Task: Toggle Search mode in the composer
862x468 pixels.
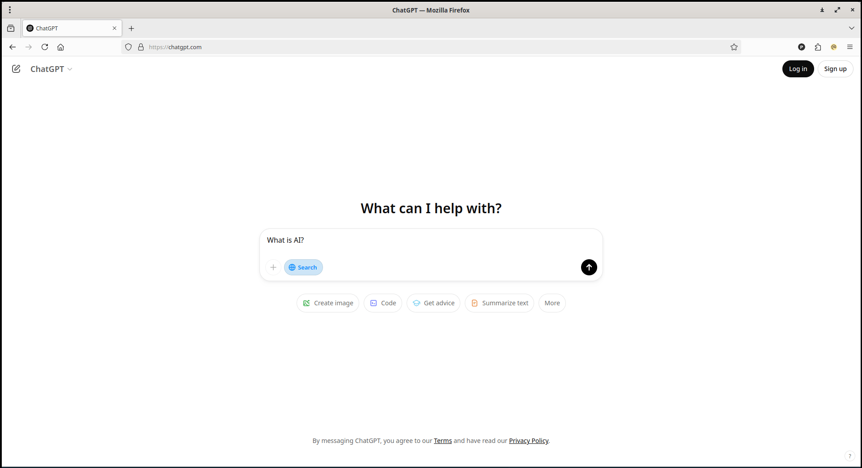Action: (x=303, y=267)
